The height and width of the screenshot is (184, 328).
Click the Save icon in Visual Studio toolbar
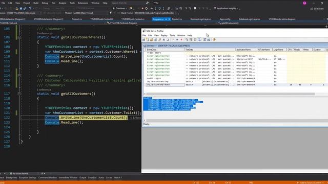pos(21,8)
